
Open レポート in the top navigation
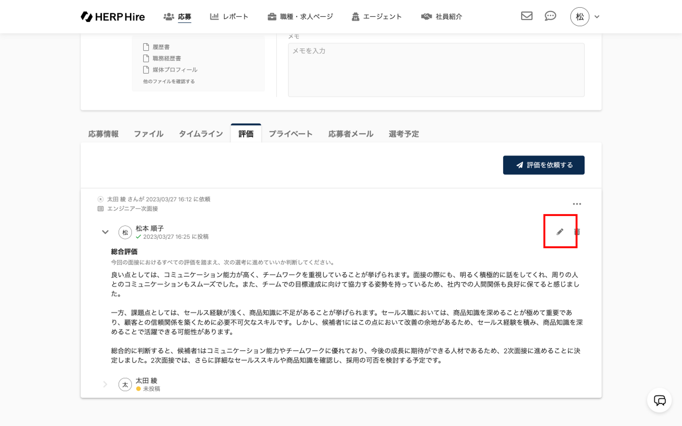point(229,17)
